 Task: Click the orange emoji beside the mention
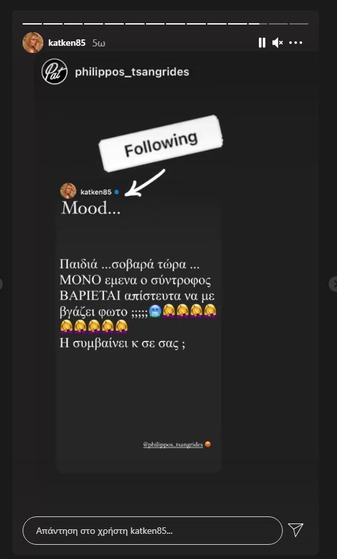point(208,445)
